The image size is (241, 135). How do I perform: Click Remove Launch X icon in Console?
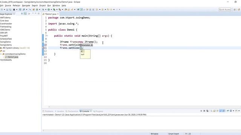[x=204, y=111]
